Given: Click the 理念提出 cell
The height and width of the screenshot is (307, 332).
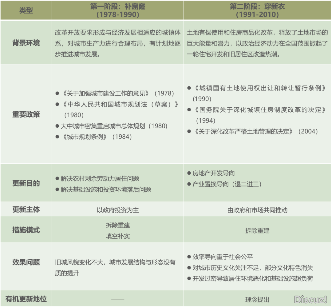Looking at the screenshot, I should (257, 299).
